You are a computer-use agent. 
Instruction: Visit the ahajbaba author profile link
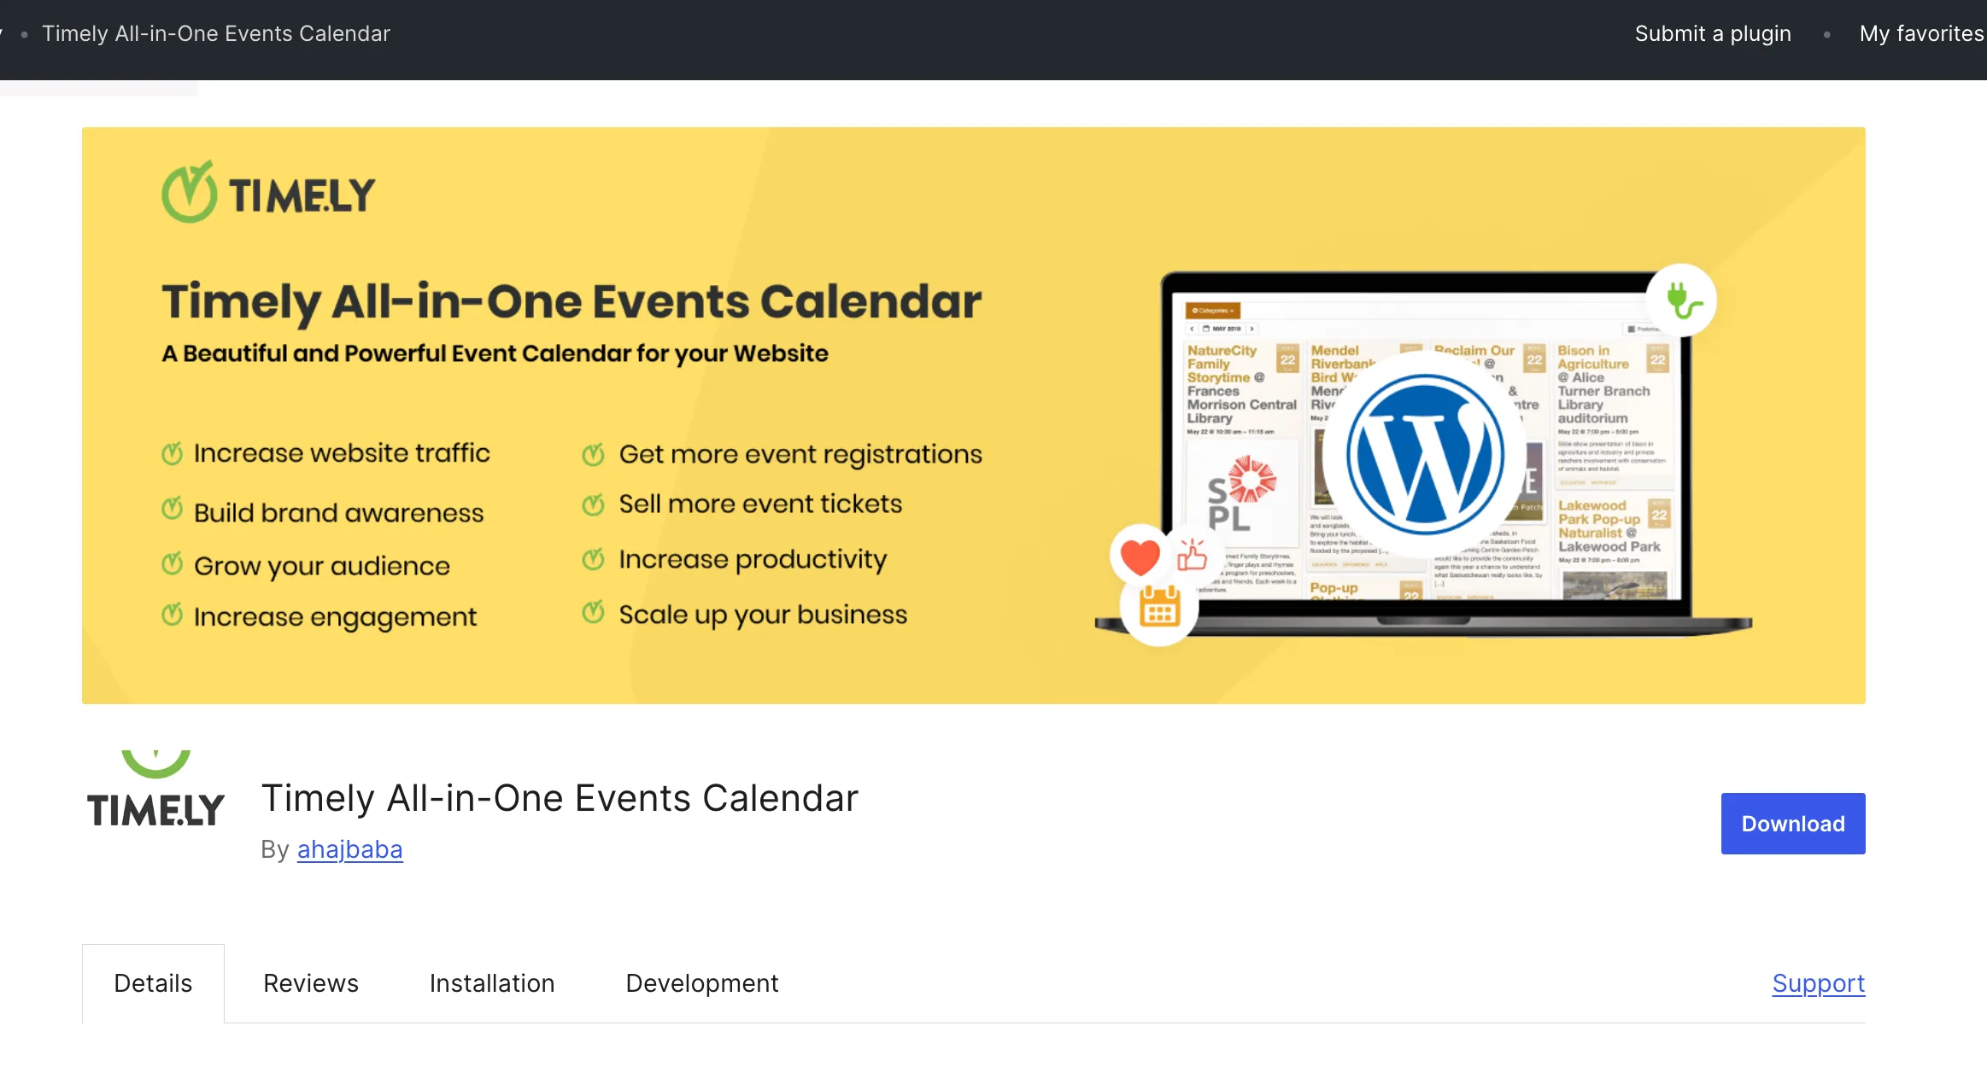click(x=349, y=849)
